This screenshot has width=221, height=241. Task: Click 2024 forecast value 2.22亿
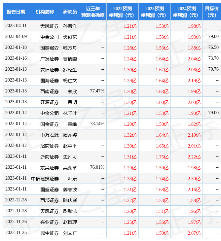[x=194, y=157]
